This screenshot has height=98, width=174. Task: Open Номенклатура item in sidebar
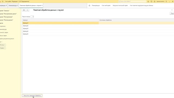[x=3, y=29]
